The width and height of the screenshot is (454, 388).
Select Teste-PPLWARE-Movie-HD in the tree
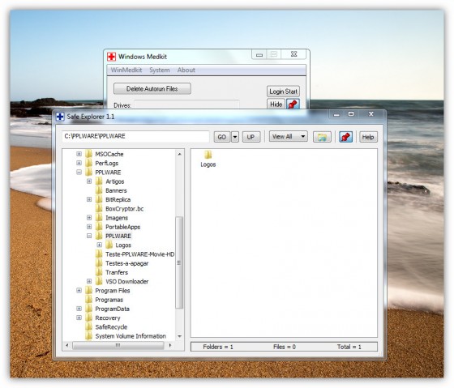[139, 254]
